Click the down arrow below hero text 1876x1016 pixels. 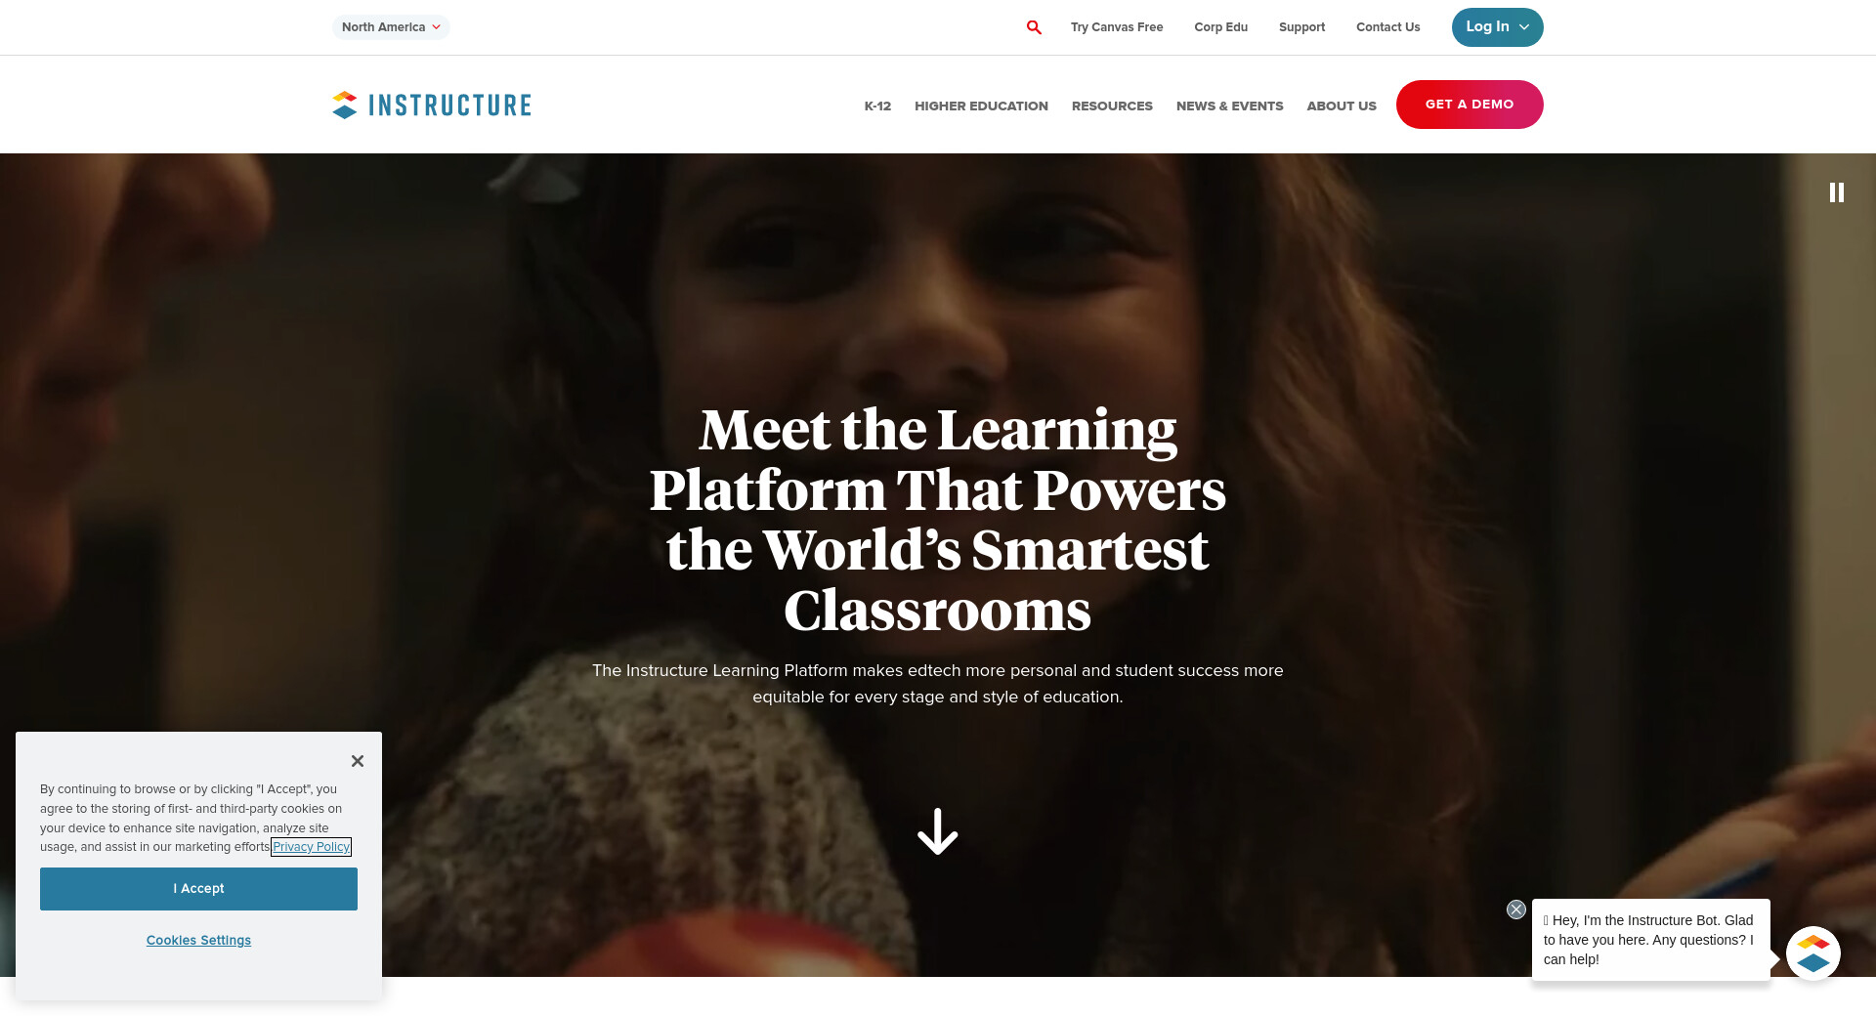coord(938,831)
